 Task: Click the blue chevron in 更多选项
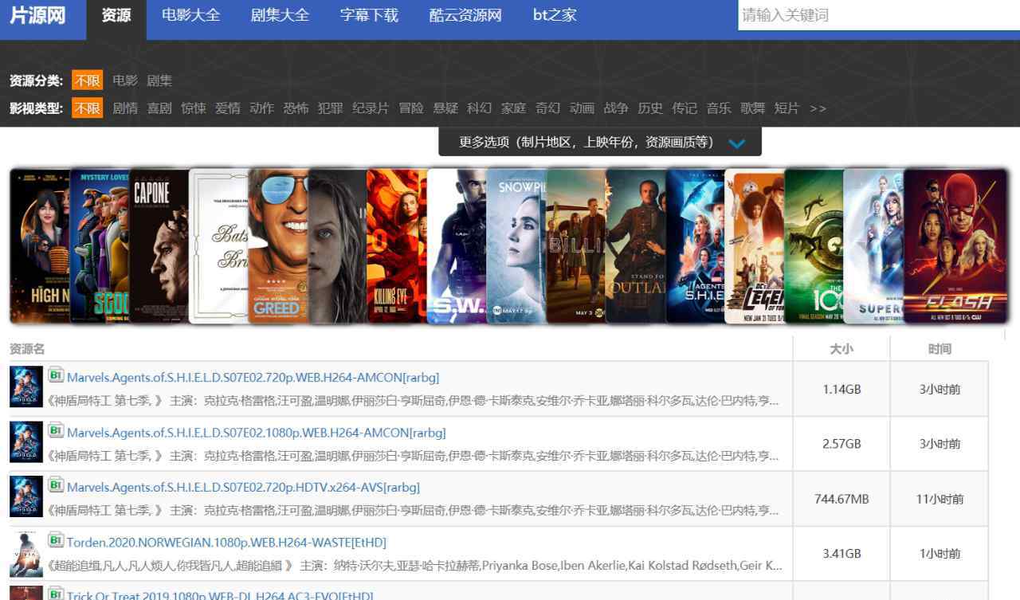tap(737, 143)
